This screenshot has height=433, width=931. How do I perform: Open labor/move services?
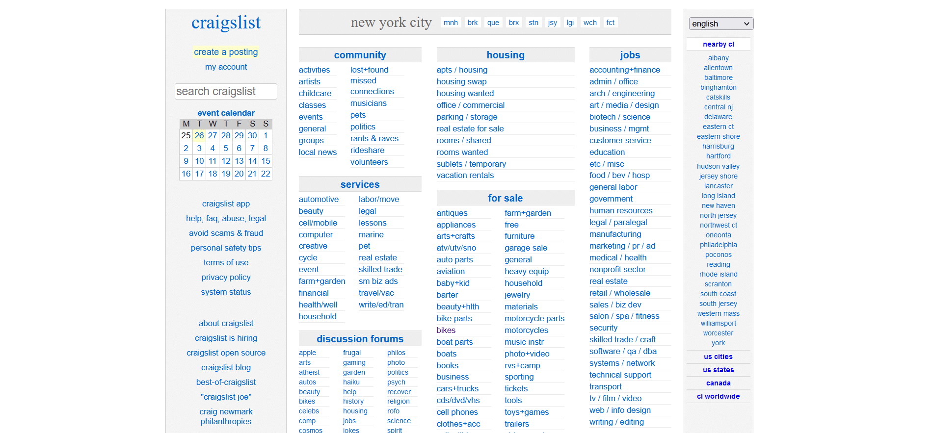click(379, 199)
